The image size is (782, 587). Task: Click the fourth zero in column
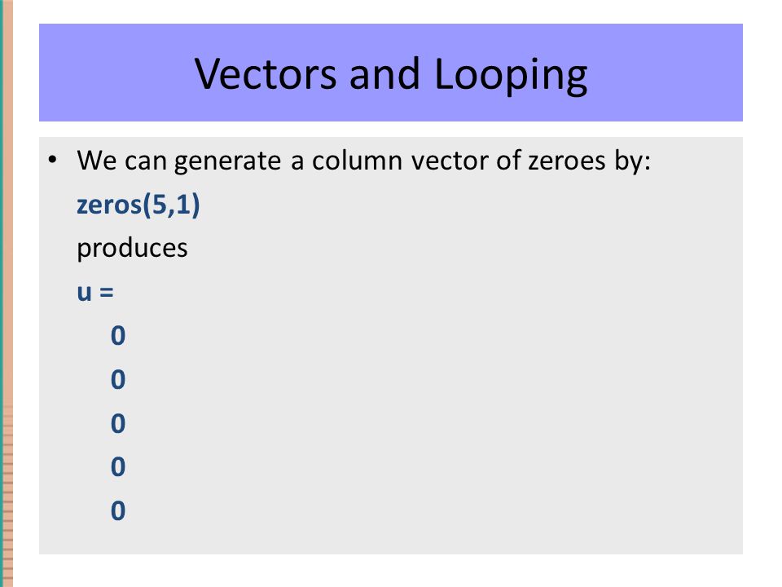pos(118,466)
